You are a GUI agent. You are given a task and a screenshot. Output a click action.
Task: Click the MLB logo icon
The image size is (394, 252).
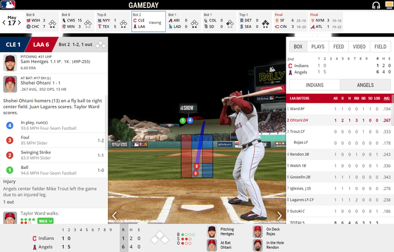(8, 5)
